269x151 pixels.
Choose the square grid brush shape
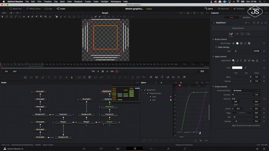249,43
